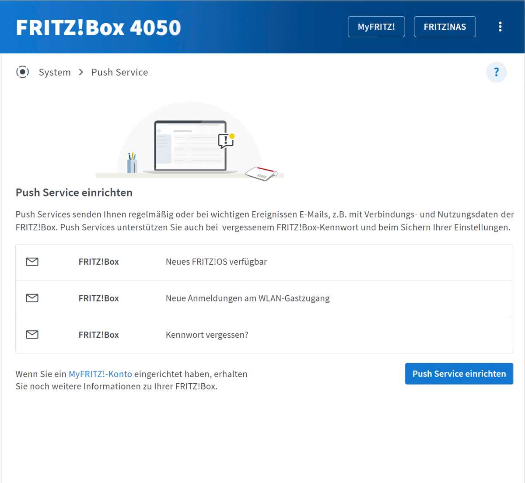Click envelope icon for WLAN-Gastzugang row
The height and width of the screenshot is (483, 525).
pos(32,298)
